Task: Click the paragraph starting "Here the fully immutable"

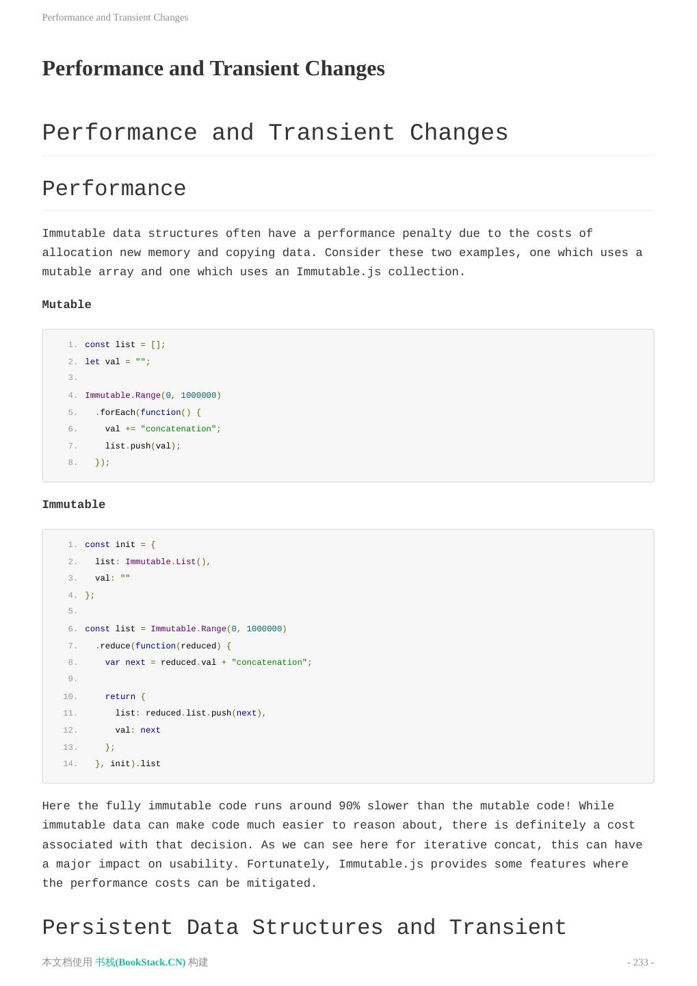Action: click(x=342, y=844)
